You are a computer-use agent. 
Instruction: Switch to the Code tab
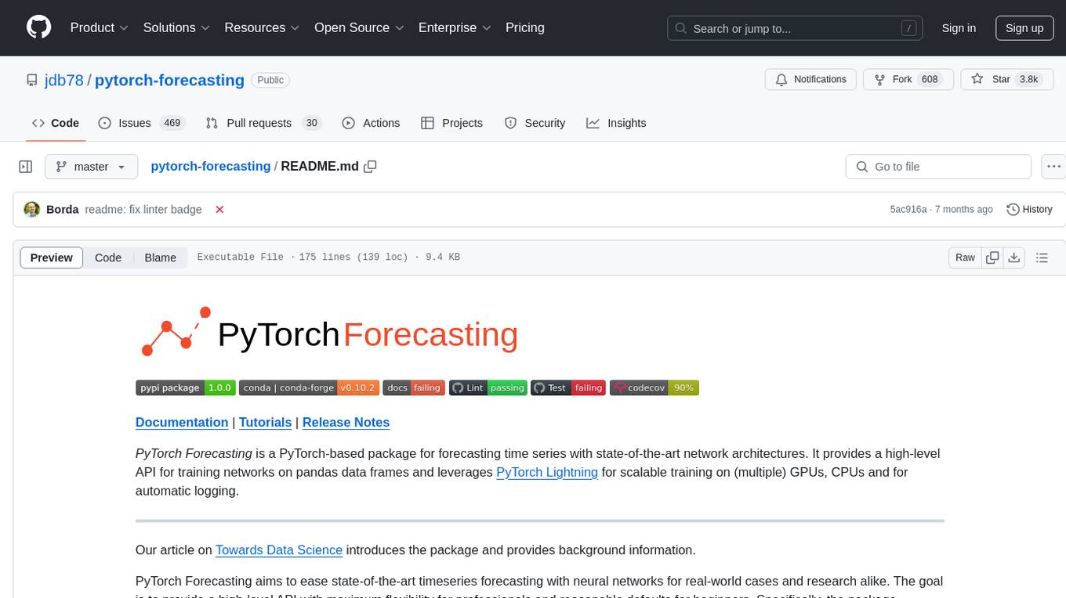point(56,123)
